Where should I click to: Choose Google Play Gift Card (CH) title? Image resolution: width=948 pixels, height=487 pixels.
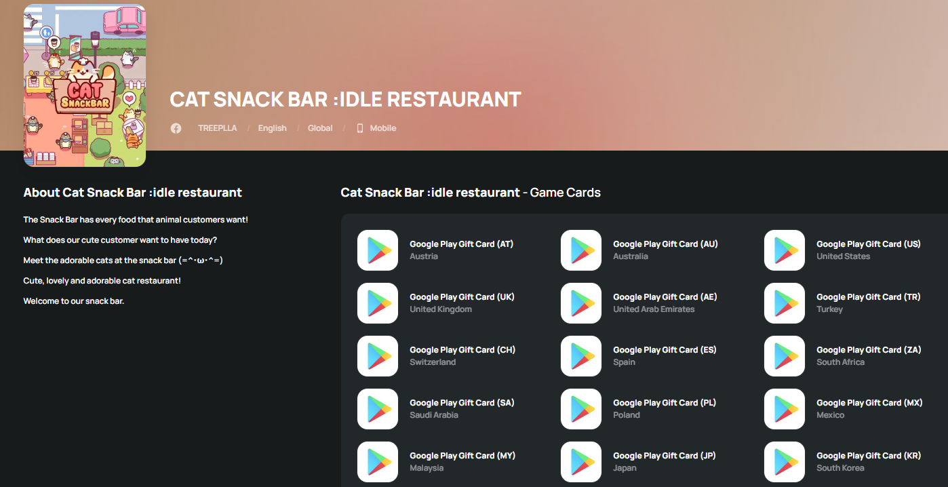[x=462, y=350]
